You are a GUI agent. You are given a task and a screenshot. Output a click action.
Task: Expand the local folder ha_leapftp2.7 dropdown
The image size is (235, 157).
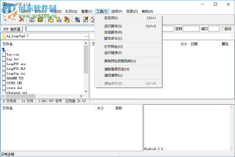[x=86, y=36]
